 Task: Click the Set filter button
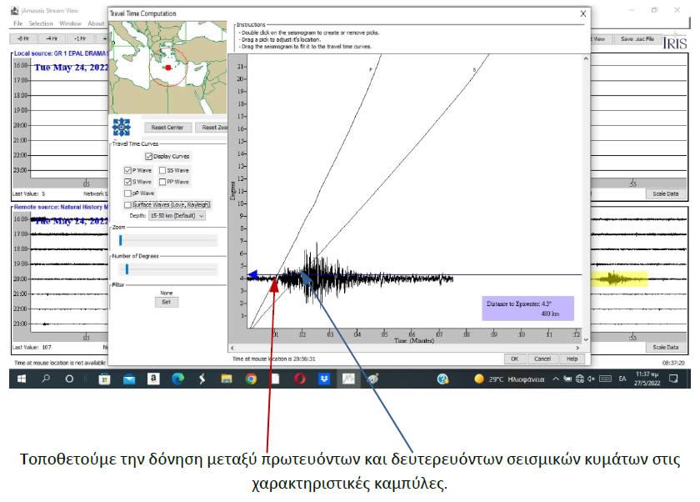[x=165, y=302]
